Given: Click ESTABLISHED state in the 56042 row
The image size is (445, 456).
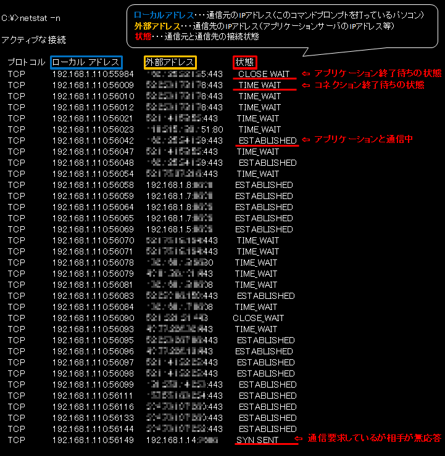Looking at the screenshot, I should (268, 140).
